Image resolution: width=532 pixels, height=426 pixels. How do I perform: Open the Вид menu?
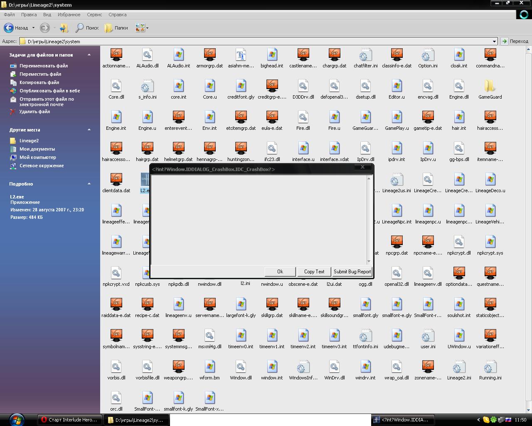(x=47, y=15)
